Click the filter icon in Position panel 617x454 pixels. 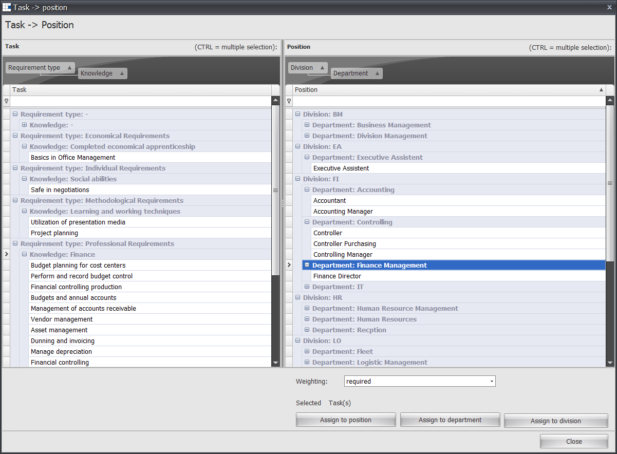click(289, 101)
